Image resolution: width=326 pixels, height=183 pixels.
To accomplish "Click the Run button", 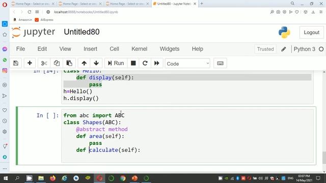I will click(x=116, y=63).
